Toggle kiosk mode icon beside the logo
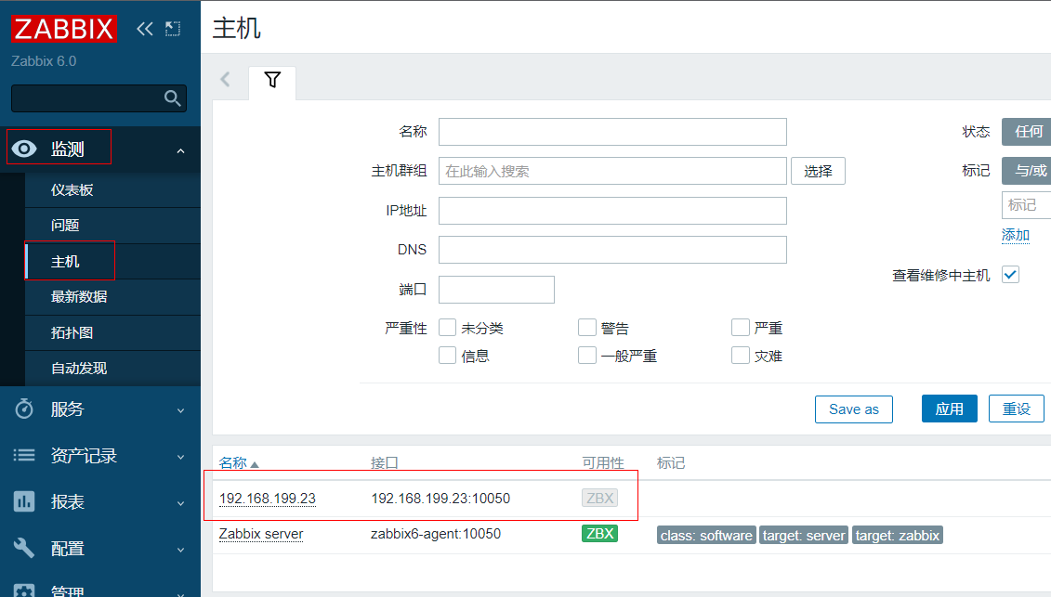Image resolution: width=1051 pixels, height=597 pixels. point(173,29)
